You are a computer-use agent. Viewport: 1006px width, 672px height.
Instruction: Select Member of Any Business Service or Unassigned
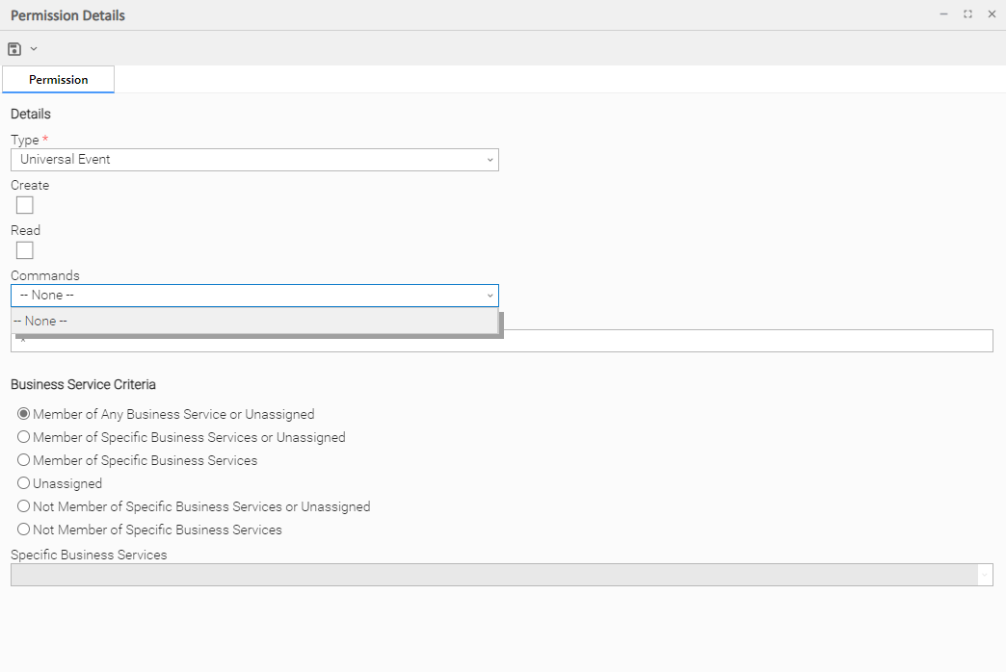coord(24,414)
